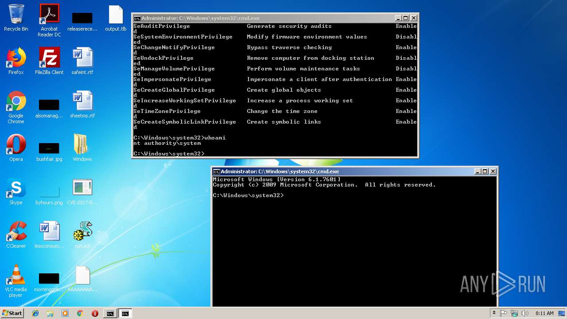Select bushfair.jpg image file
Viewport: 567px width, 319px height.
(x=49, y=151)
